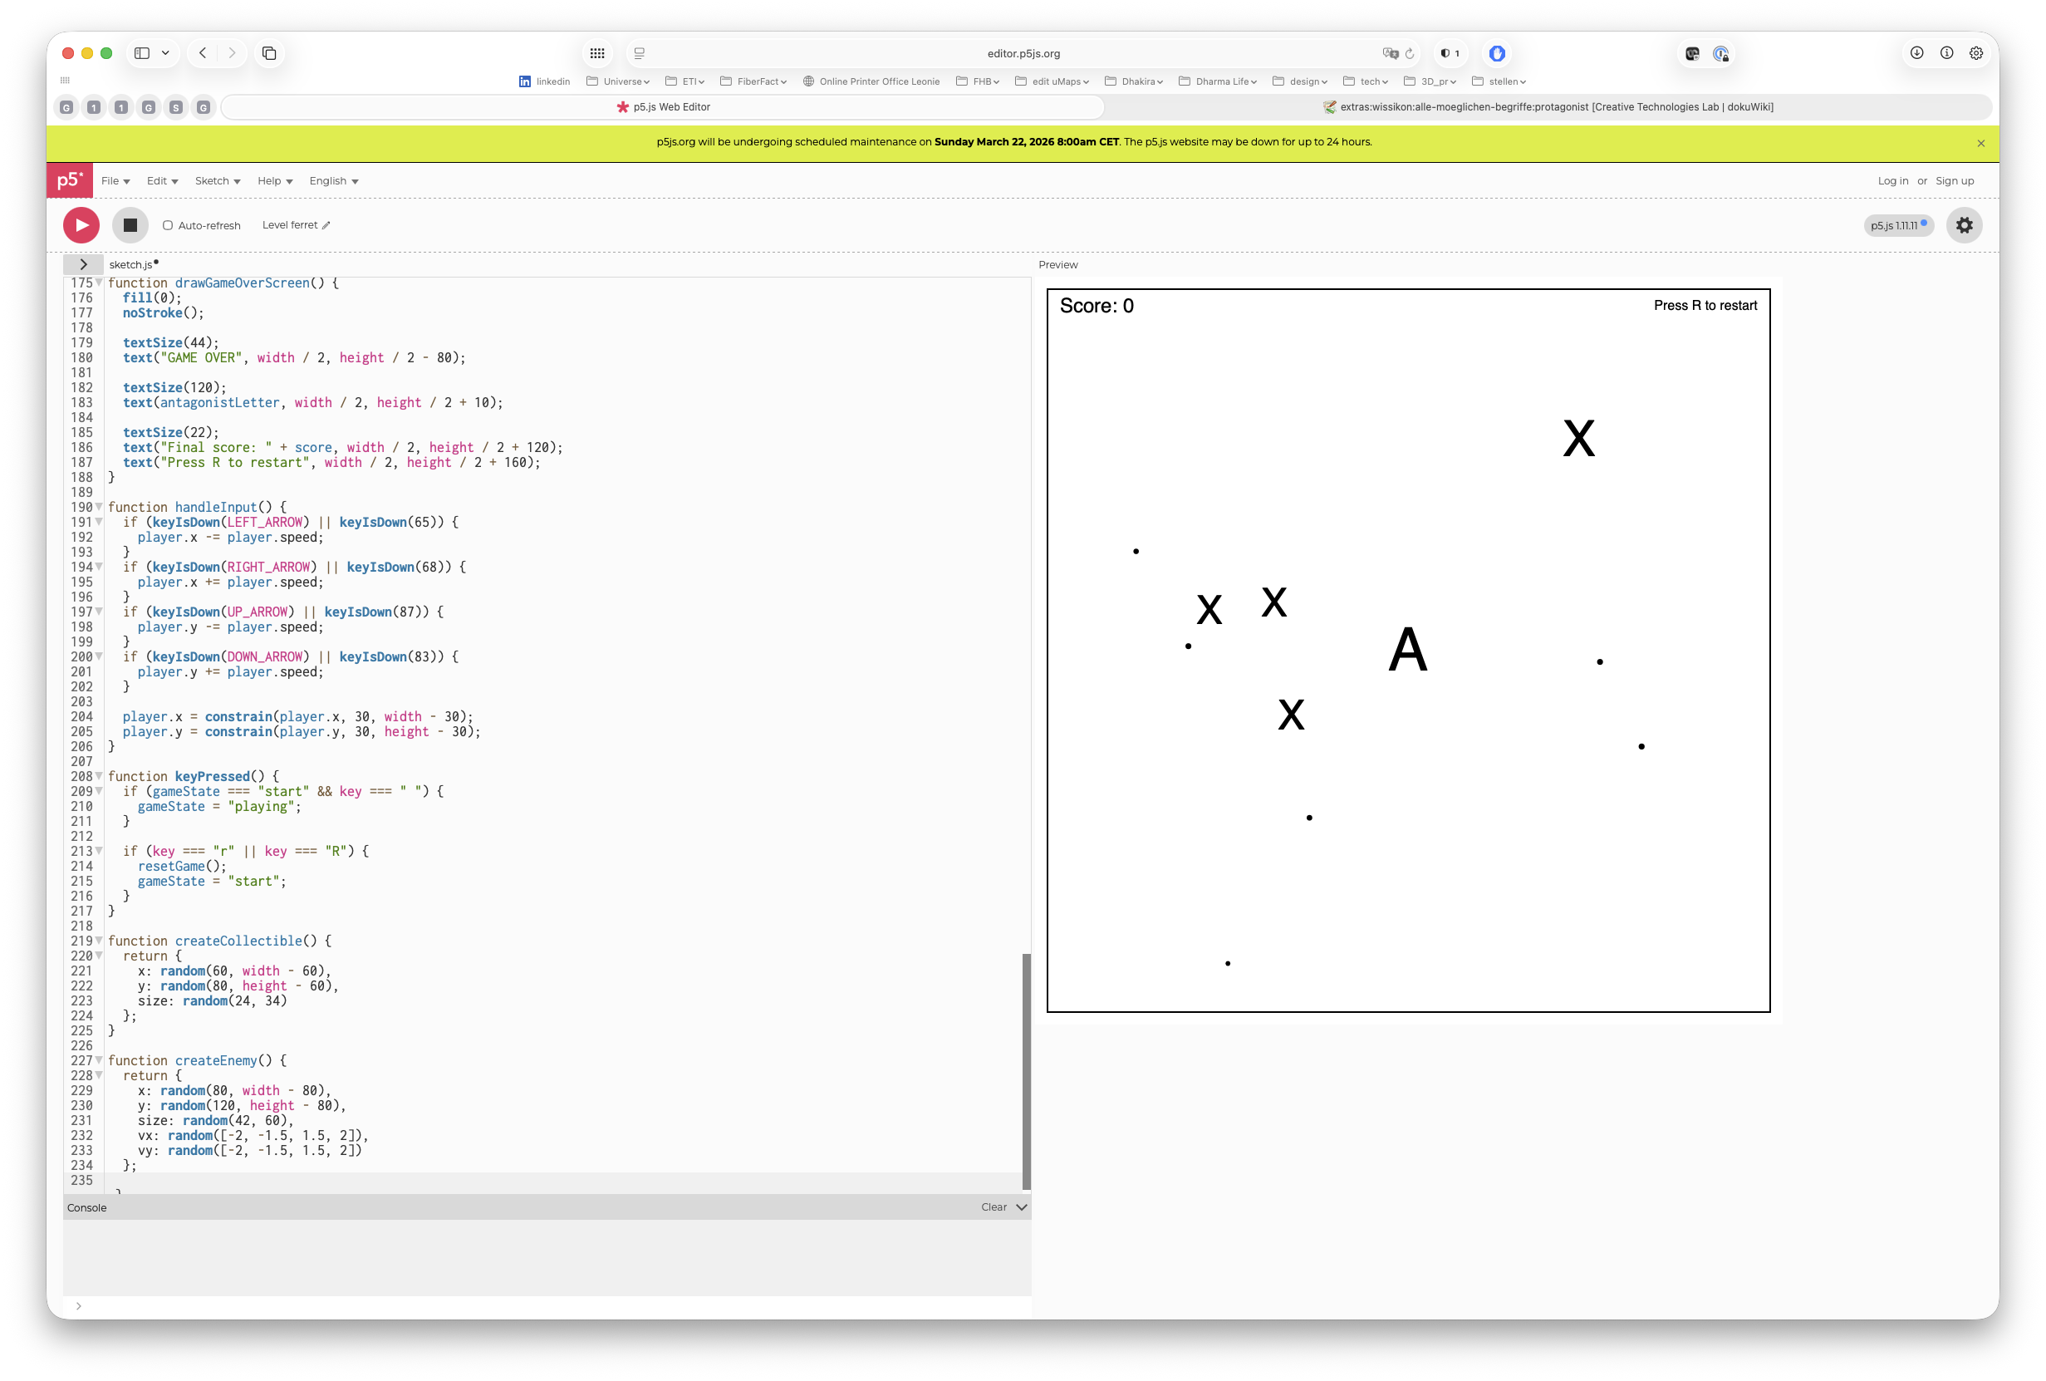The image size is (2046, 1381).
Task: Open the editor settings gear
Action: (1963, 225)
